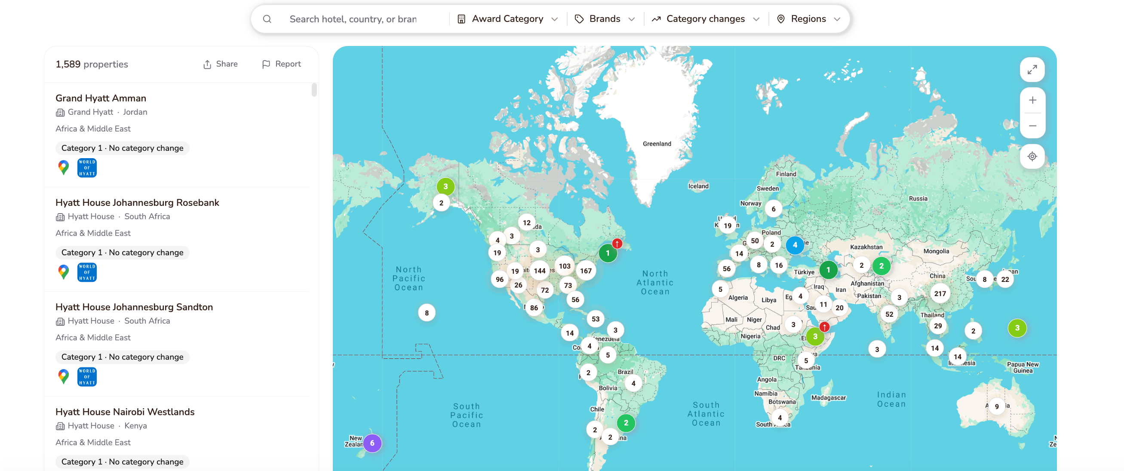Click the green 3 cluster in Alaska
Viewport: 1124px width, 471px height.
coord(445,187)
